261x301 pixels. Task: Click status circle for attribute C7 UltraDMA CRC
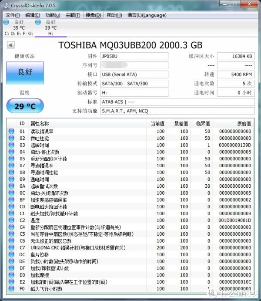pos(11,247)
